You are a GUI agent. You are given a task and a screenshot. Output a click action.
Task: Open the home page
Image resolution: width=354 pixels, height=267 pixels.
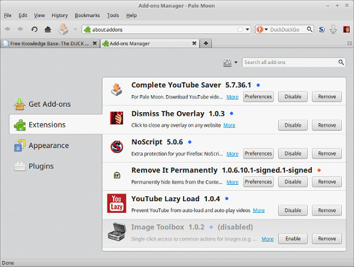coord(48,29)
